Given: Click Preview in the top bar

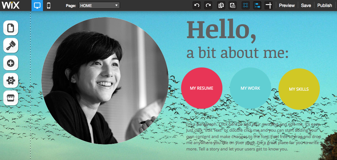Looking at the screenshot, I should [x=287, y=6].
